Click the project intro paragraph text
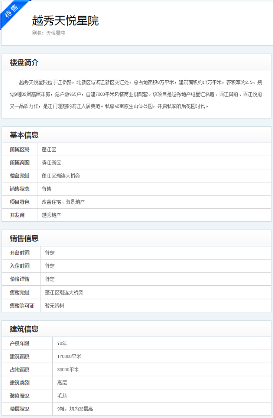The height and width of the screenshot is (418, 273). [x=136, y=94]
